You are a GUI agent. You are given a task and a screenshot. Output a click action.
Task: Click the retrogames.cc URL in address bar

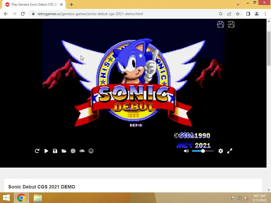(x=90, y=14)
